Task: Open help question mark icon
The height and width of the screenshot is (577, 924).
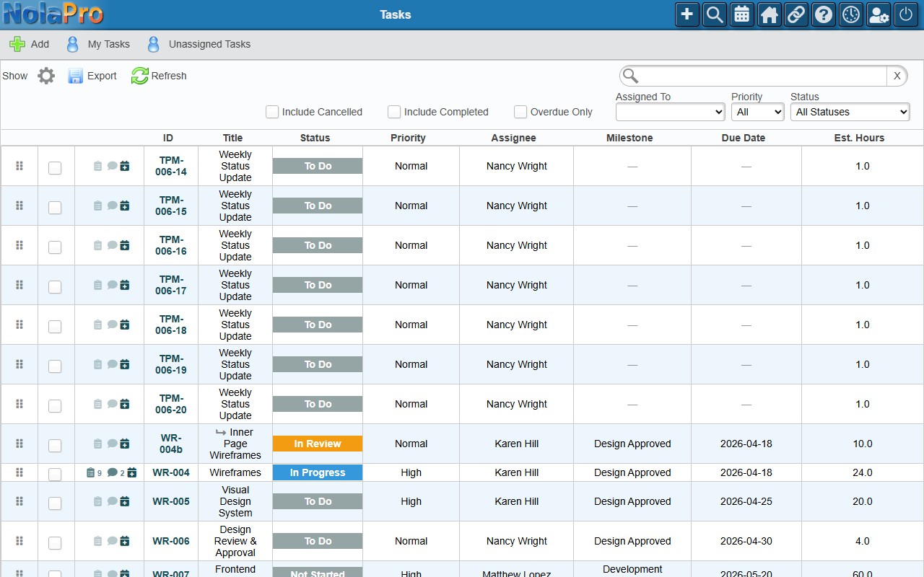Action: click(x=824, y=14)
